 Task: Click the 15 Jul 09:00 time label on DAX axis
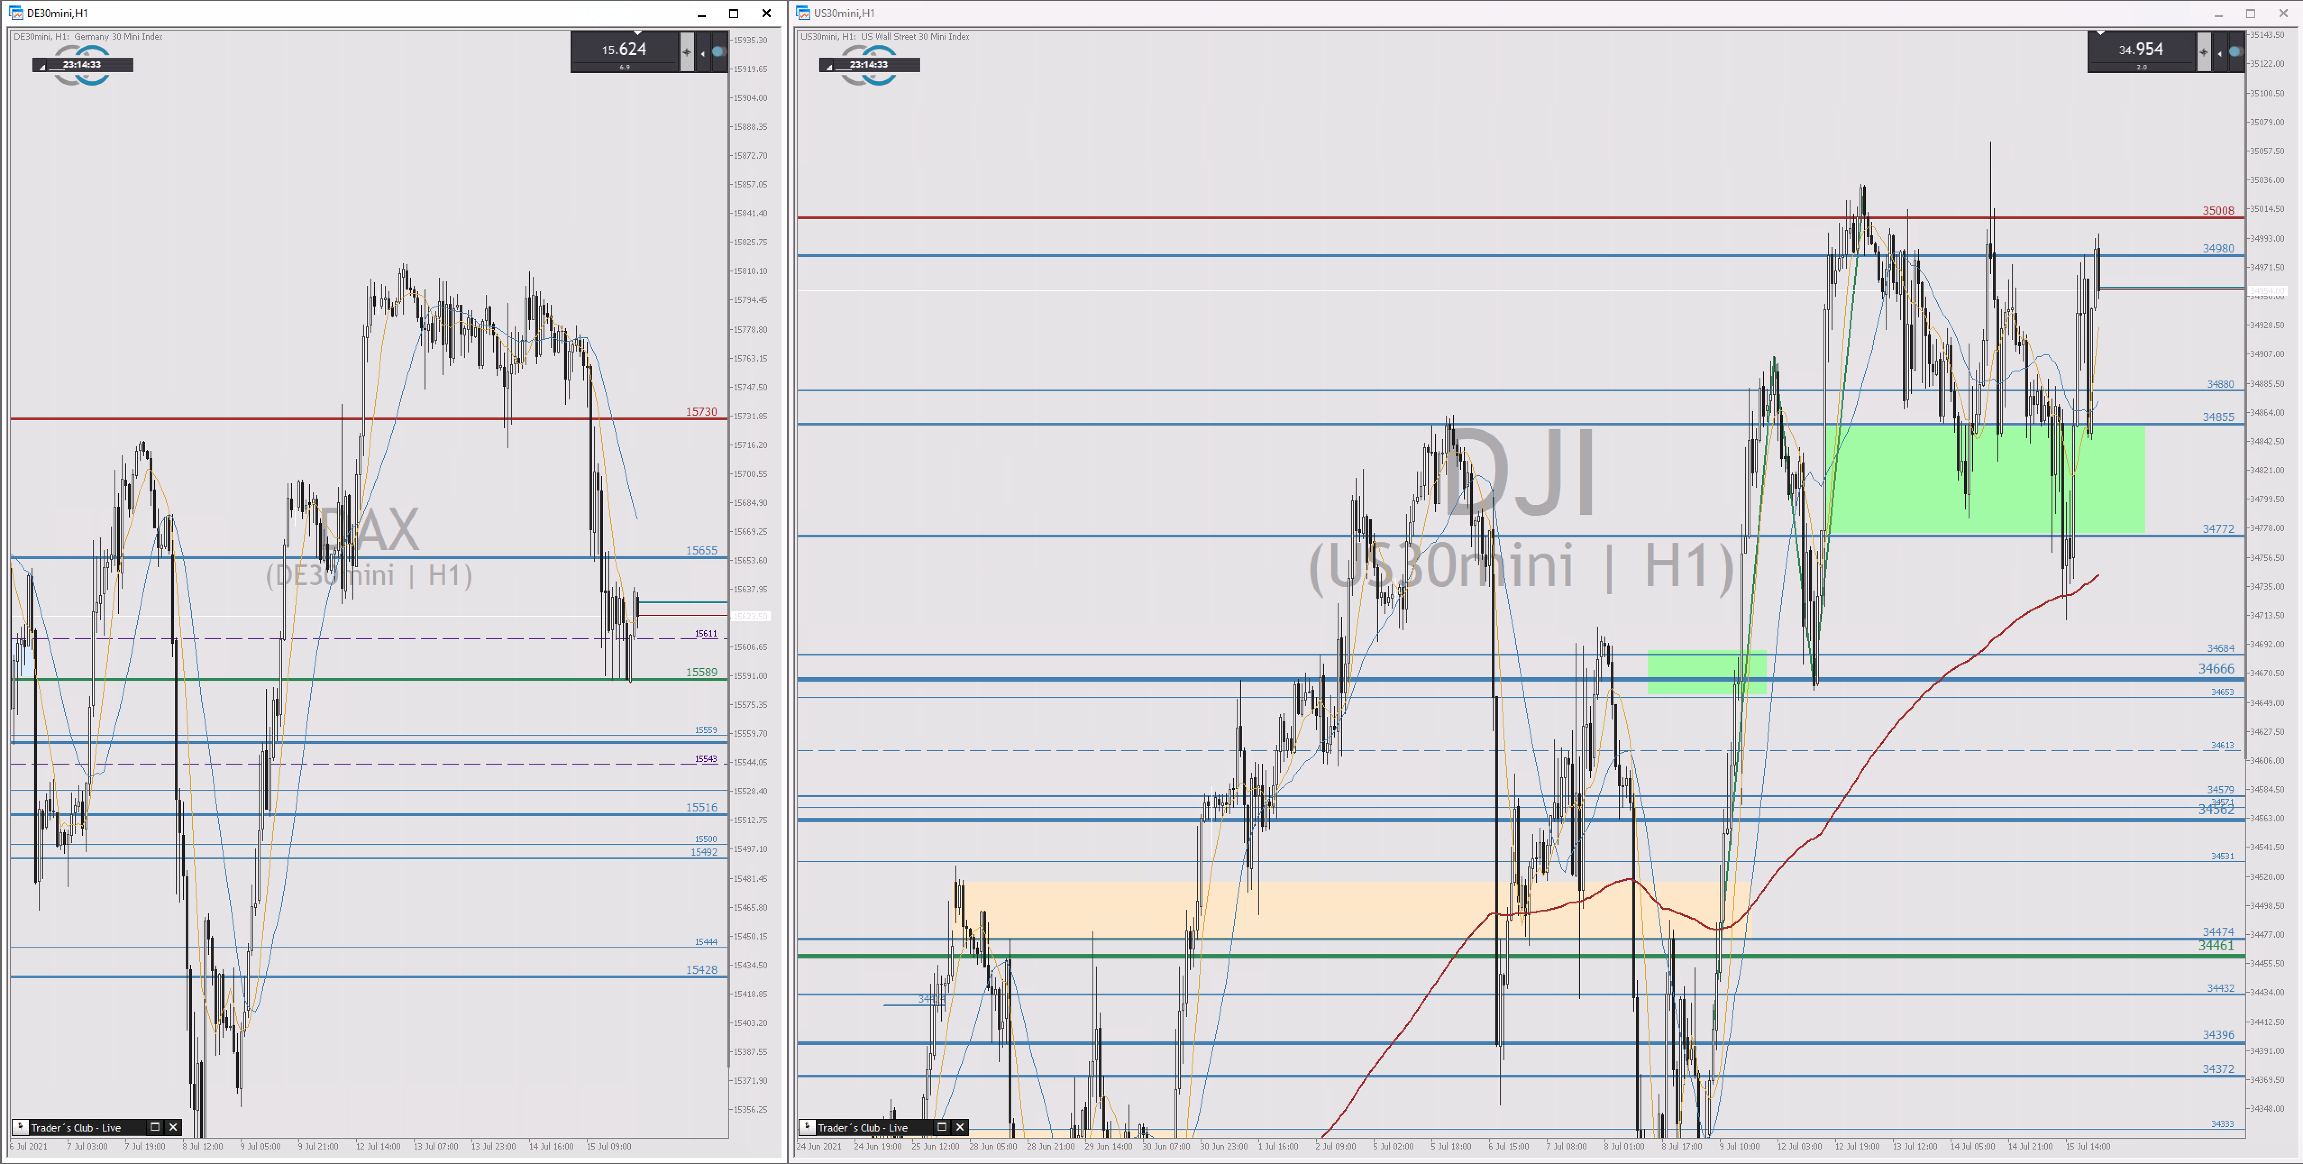click(x=609, y=1146)
